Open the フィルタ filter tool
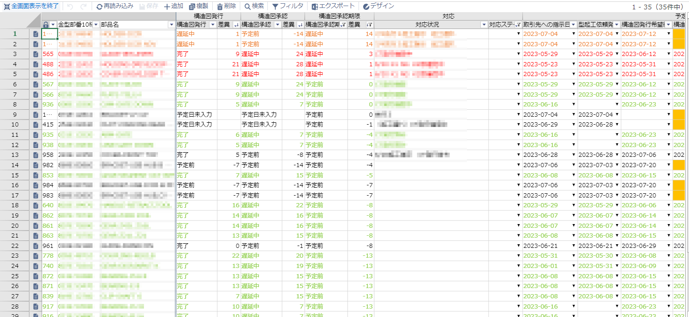The width and height of the screenshot is (689, 317). click(x=275, y=7)
